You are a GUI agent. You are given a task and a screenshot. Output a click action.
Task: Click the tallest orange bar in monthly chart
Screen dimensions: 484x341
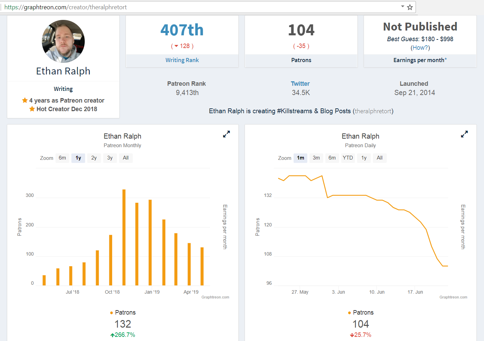tap(124, 237)
